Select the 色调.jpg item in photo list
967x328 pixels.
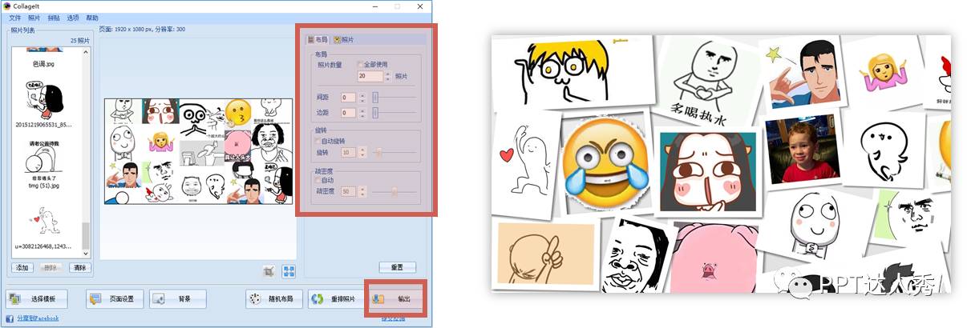43,64
